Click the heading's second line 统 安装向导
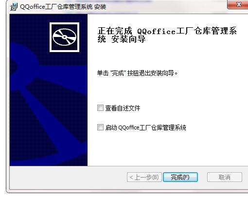248x198 pixels. tap(122, 39)
